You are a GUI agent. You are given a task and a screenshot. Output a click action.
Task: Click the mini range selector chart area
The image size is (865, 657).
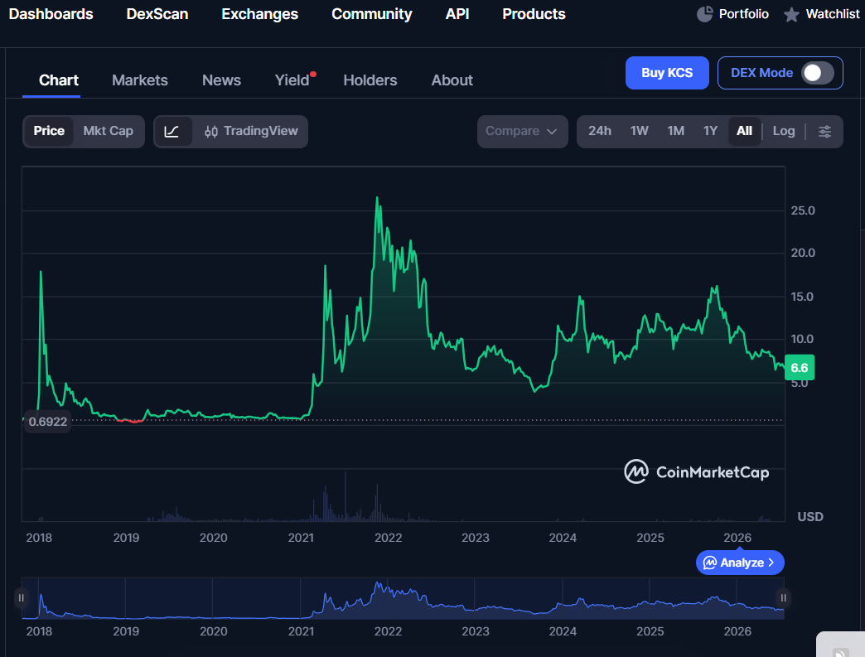pyautogui.click(x=403, y=598)
